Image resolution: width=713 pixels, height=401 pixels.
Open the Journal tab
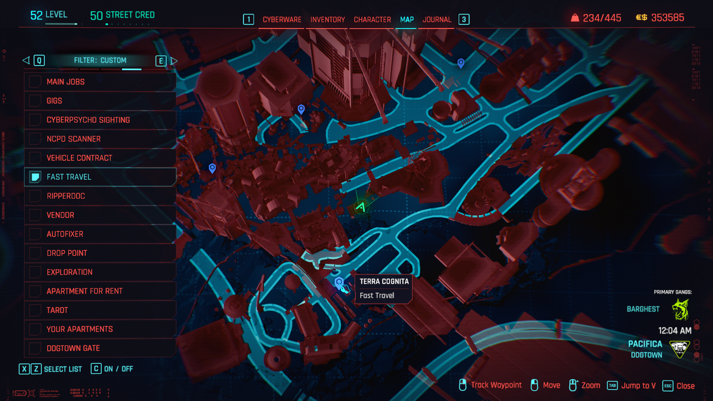pos(437,19)
